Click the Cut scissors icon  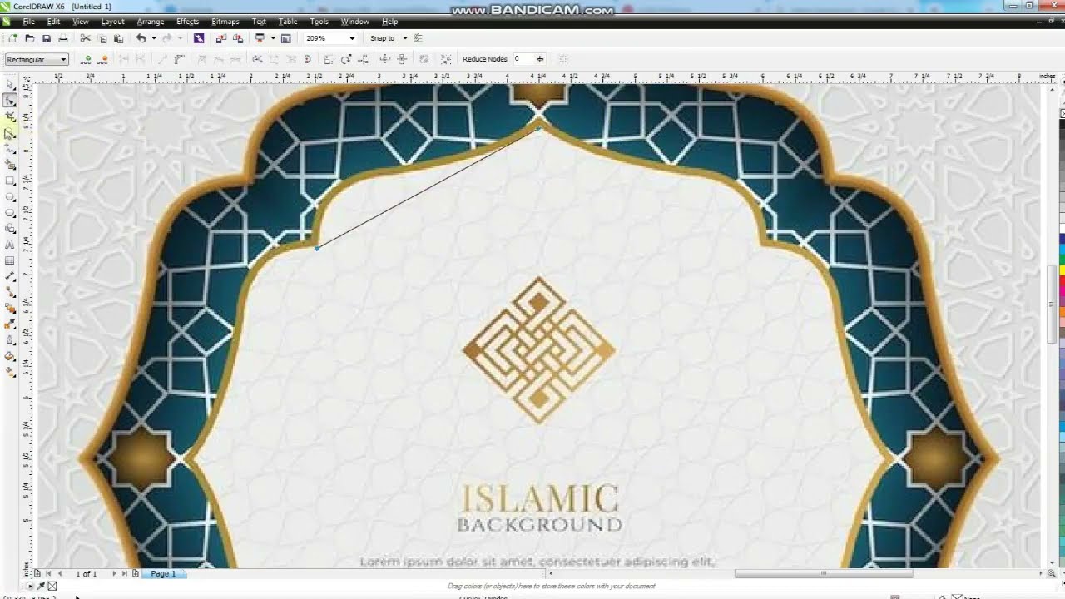(85, 38)
